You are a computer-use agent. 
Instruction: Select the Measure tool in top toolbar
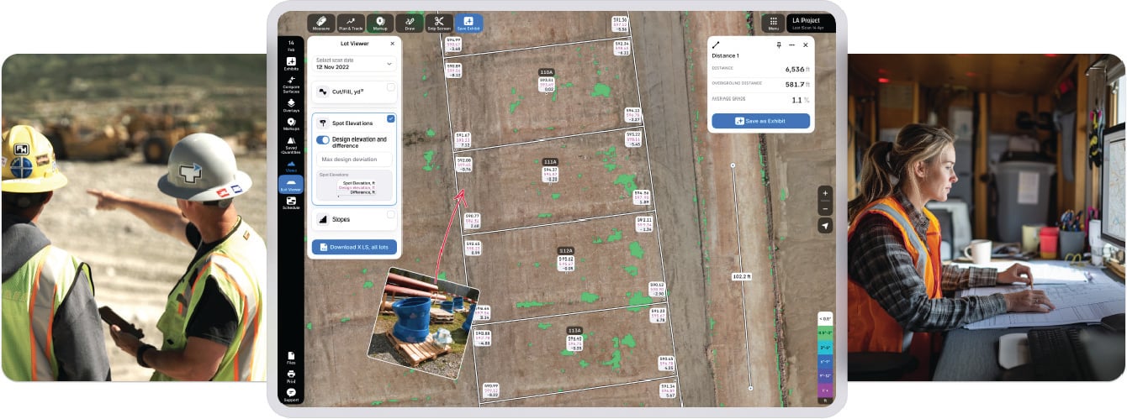(x=321, y=23)
